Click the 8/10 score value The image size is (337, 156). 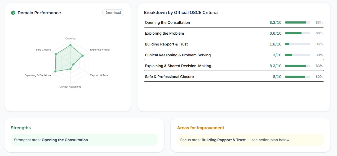[277, 77]
